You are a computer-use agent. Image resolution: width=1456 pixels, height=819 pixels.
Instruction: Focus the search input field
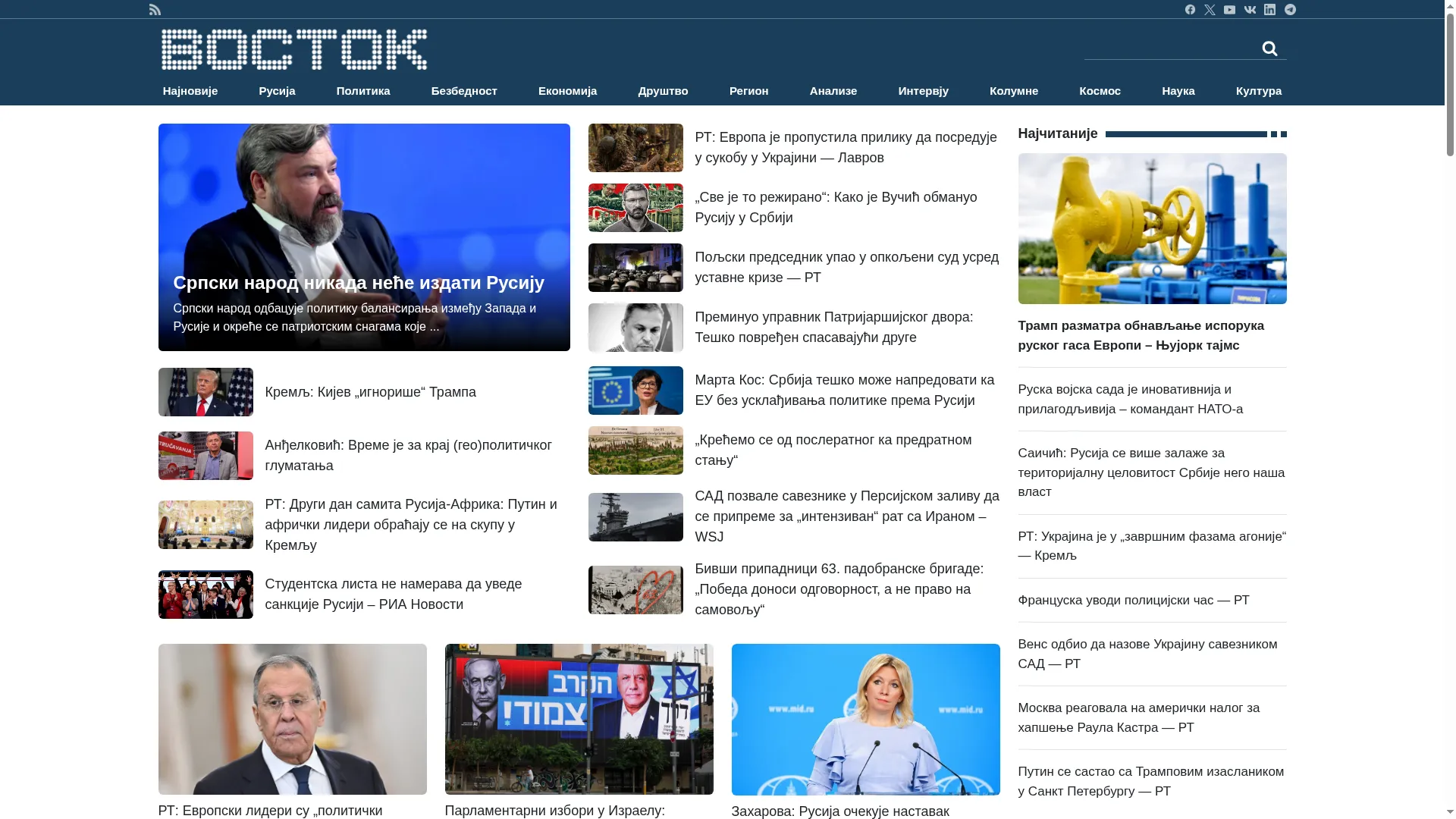(1172, 49)
